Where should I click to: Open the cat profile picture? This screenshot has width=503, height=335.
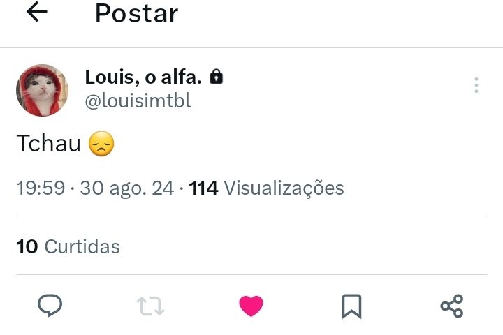pos(43,90)
